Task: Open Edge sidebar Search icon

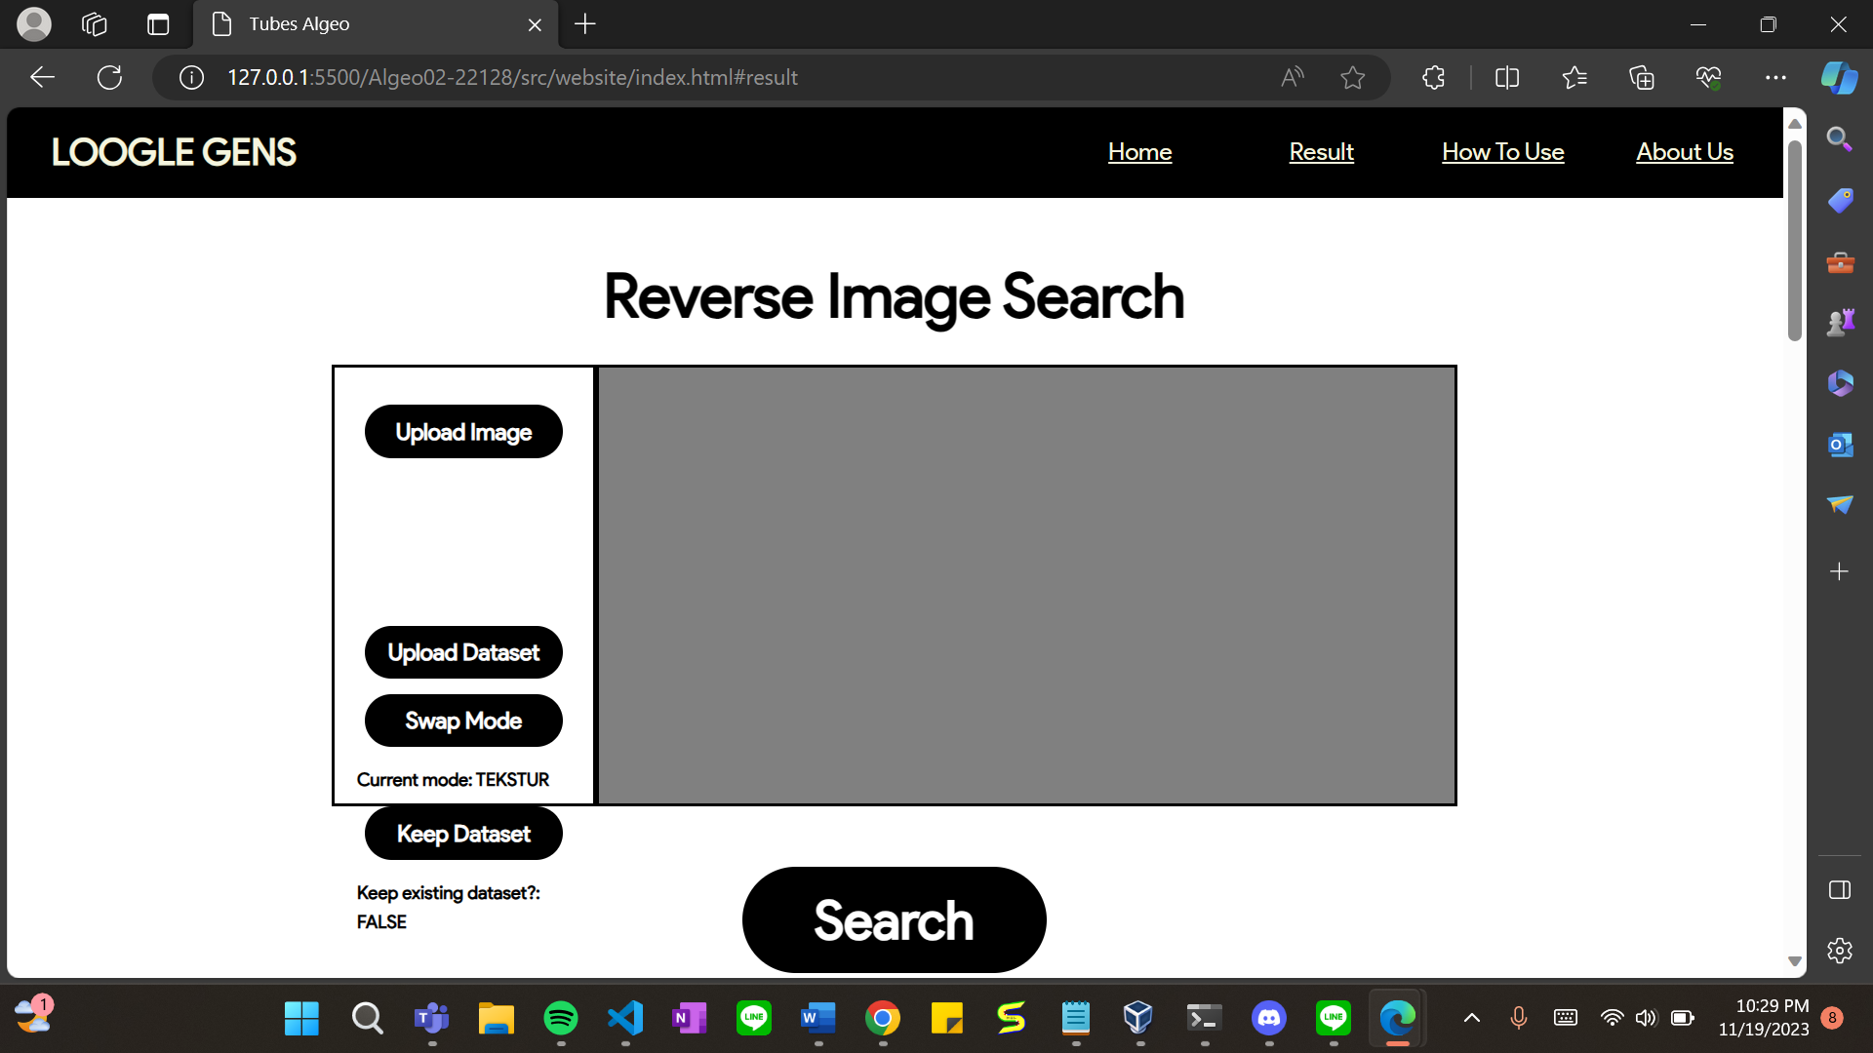Action: (1839, 139)
